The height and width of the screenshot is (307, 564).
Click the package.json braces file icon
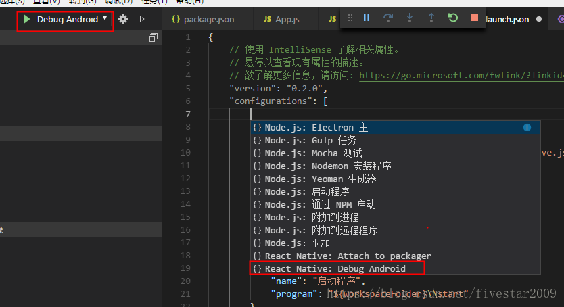pos(176,19)
